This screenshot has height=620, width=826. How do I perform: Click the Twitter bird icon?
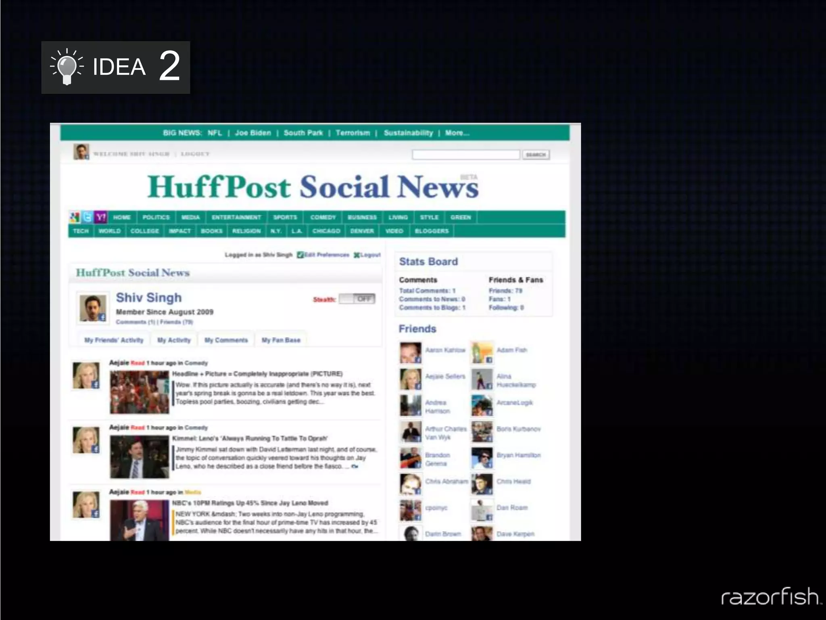click(x=87, y=217)
